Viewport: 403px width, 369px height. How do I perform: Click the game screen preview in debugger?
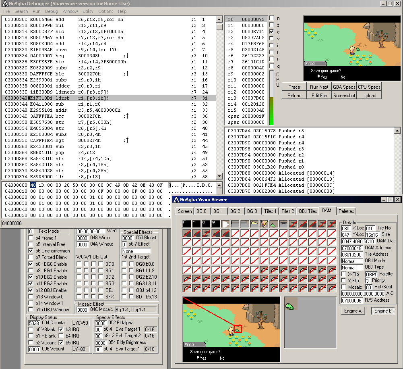(x=352, y=48)
